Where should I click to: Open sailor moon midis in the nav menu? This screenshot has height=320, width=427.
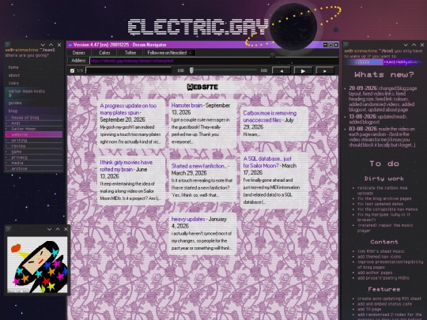(x=27, y=91)
